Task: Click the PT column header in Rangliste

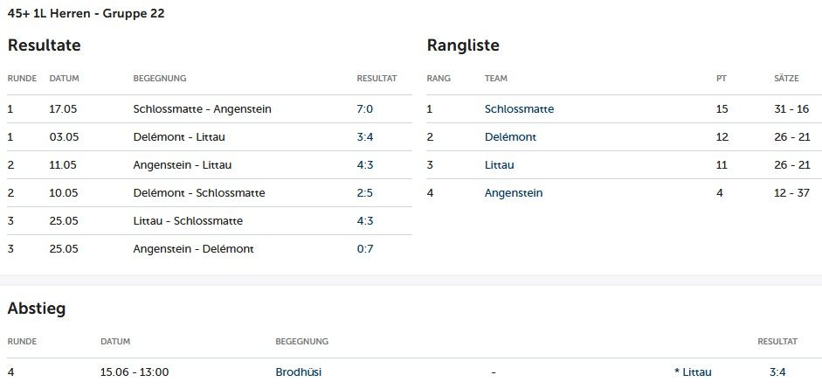Action: pyautogui.click(x=722, y=78)
